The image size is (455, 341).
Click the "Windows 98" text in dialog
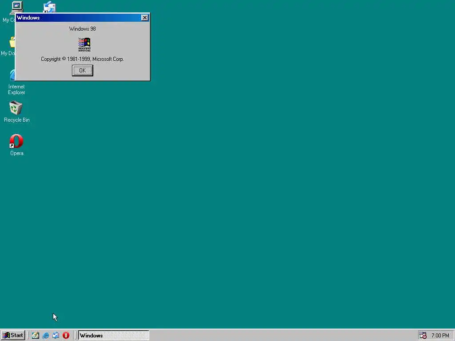82,29
